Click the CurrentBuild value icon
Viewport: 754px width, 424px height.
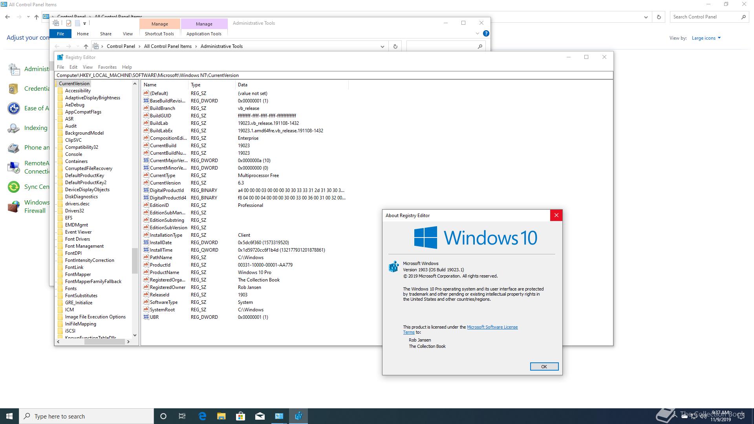(146, 145)
